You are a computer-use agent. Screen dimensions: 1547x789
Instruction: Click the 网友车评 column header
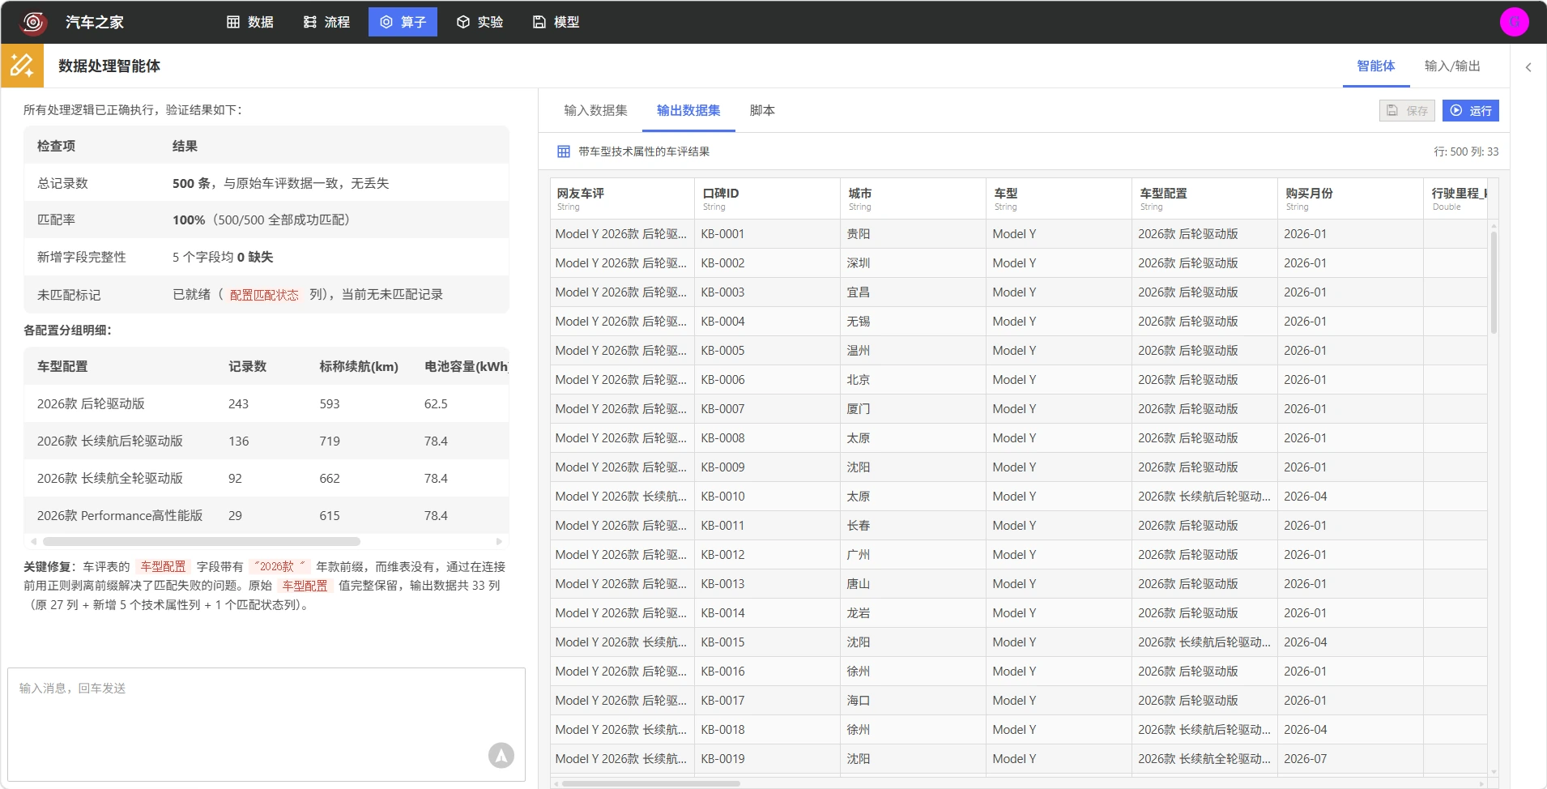(621, 198)
